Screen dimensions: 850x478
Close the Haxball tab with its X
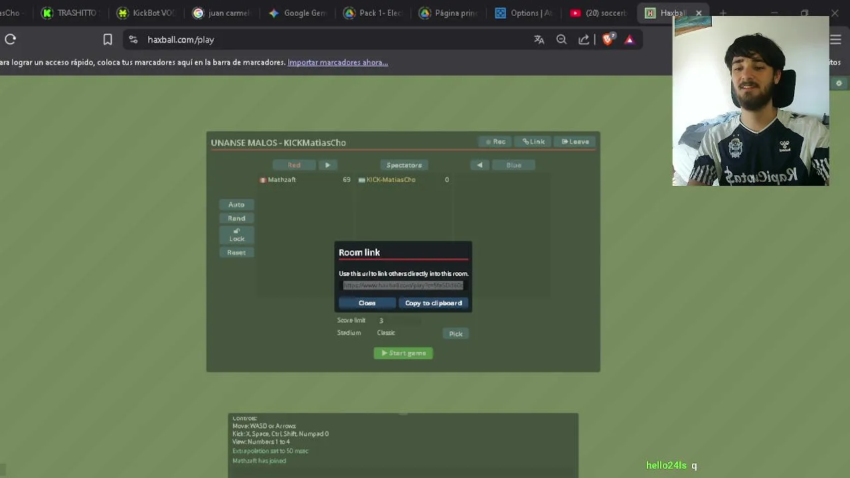click(699, 13)
